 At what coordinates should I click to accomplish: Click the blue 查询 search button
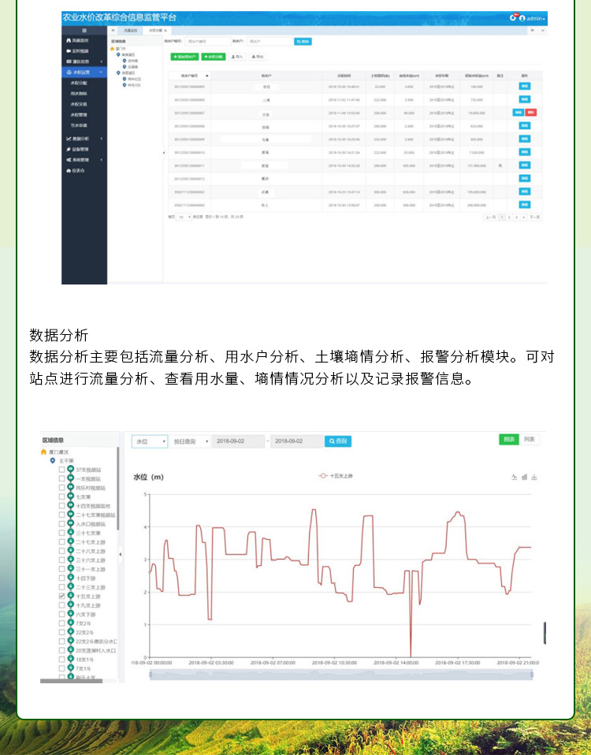point(337,441)
